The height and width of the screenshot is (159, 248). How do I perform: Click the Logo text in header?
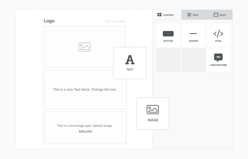coord(49,21)
